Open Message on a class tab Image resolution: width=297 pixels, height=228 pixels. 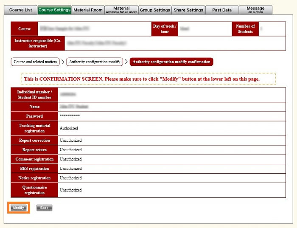click(255, 10)
